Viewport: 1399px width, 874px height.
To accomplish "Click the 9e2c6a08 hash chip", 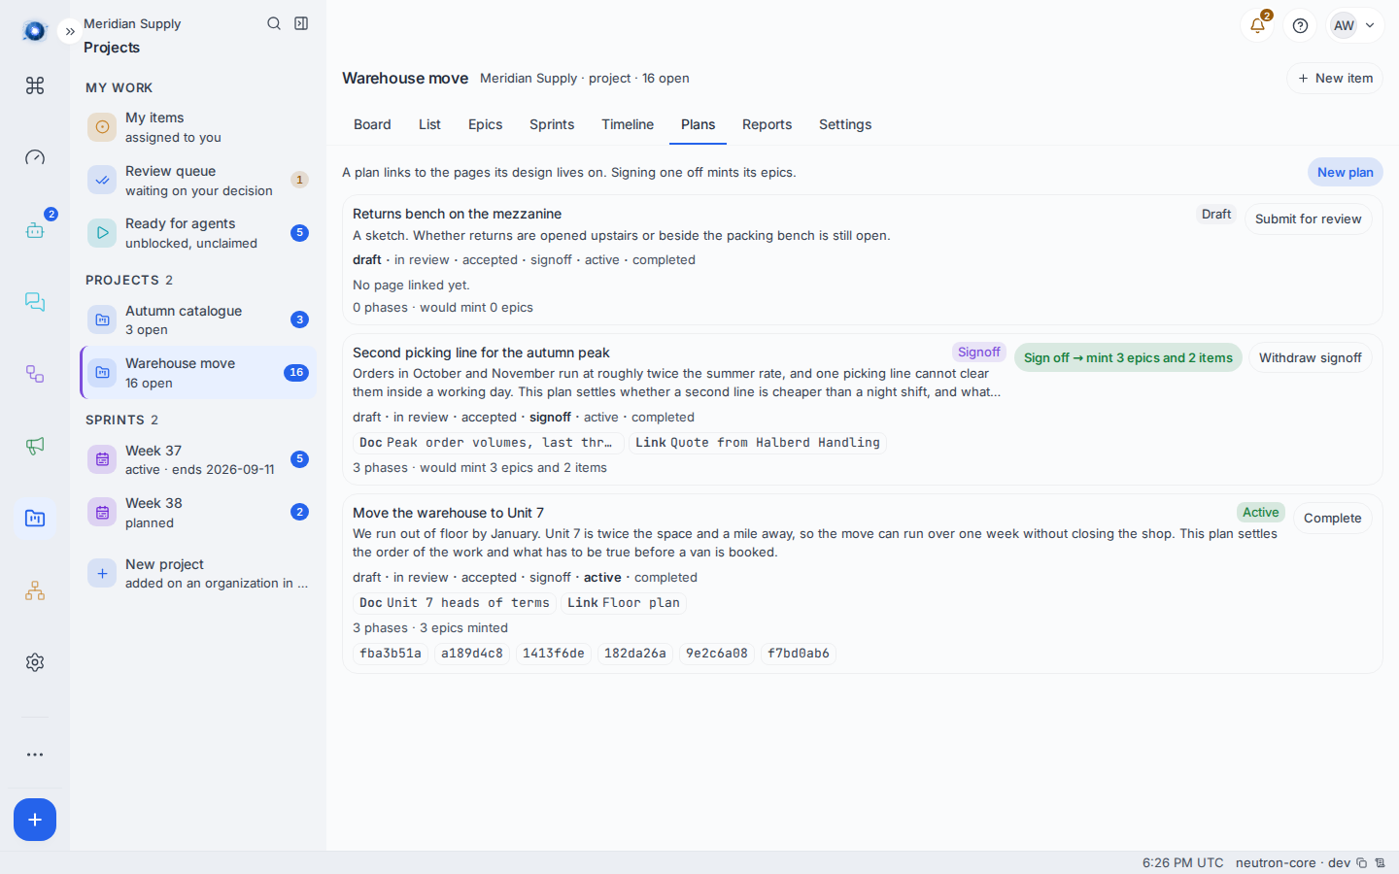I will point(717,653).
